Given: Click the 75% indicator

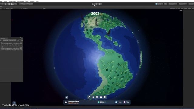Looking at the screenshot, I should point(127,102).
